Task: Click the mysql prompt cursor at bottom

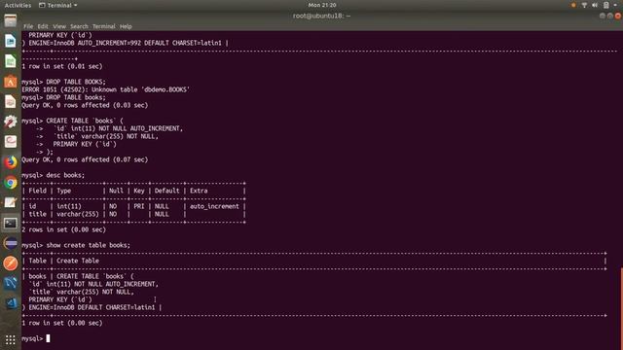Action: [x=48, y=338]
